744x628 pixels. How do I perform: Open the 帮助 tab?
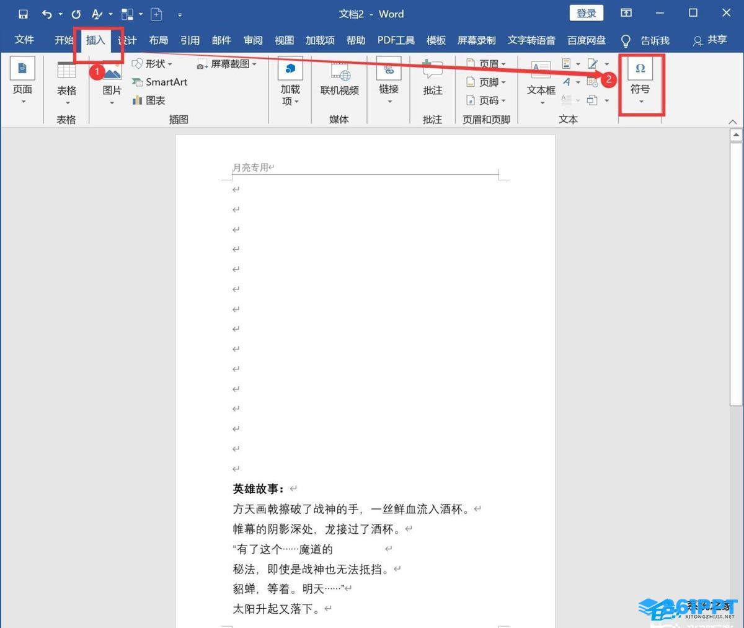356,40
